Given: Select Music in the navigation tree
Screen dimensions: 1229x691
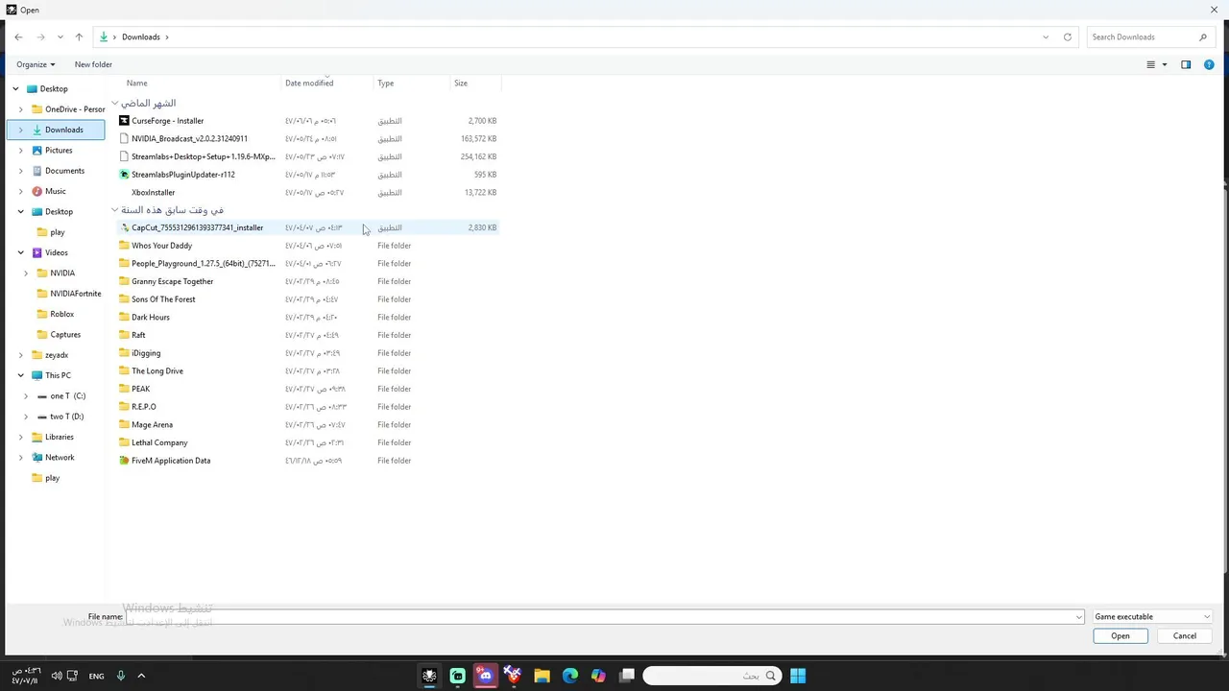Looking at the screenshot, I should click(x=56, y=191).
